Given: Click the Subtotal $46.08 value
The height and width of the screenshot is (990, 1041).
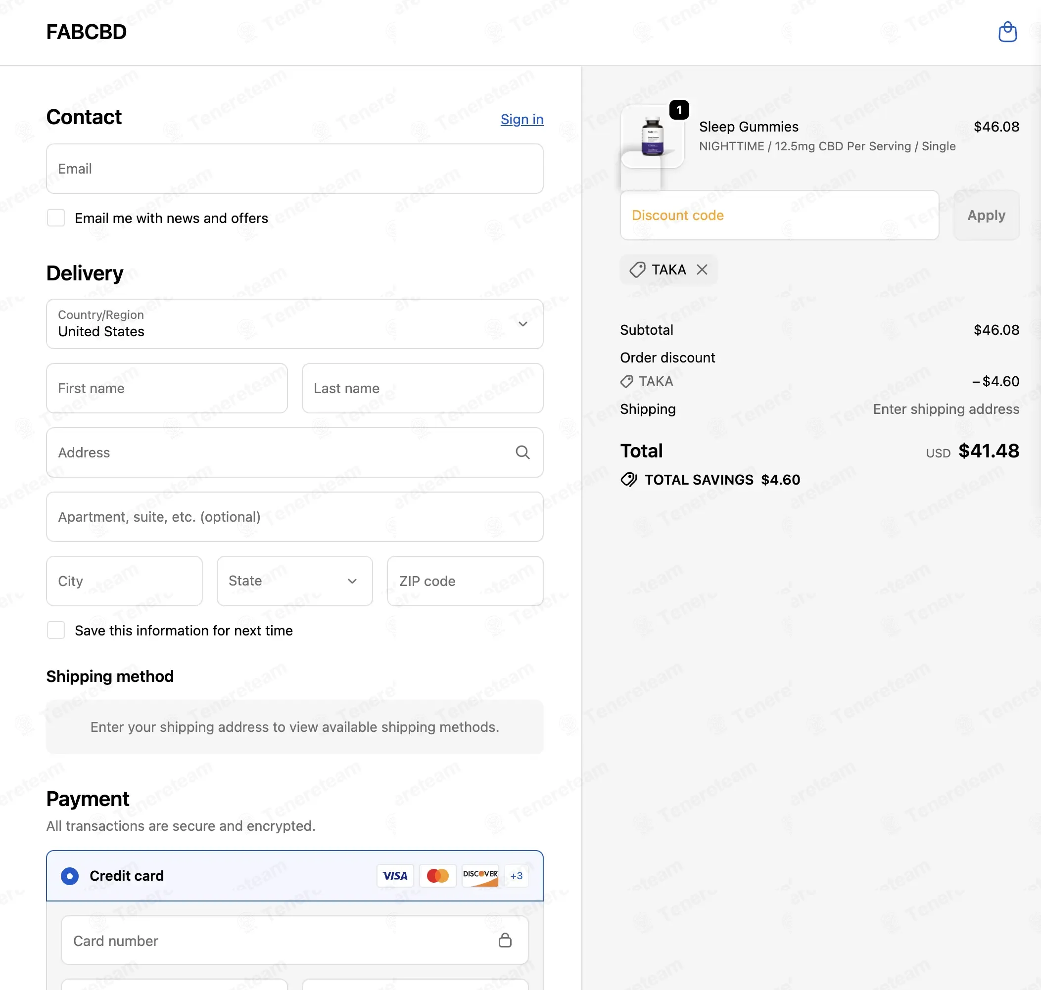Looking at the screenshot, I should coord(996,330).
